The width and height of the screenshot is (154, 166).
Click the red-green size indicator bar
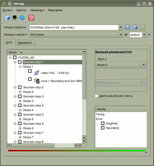click(77, 151)
